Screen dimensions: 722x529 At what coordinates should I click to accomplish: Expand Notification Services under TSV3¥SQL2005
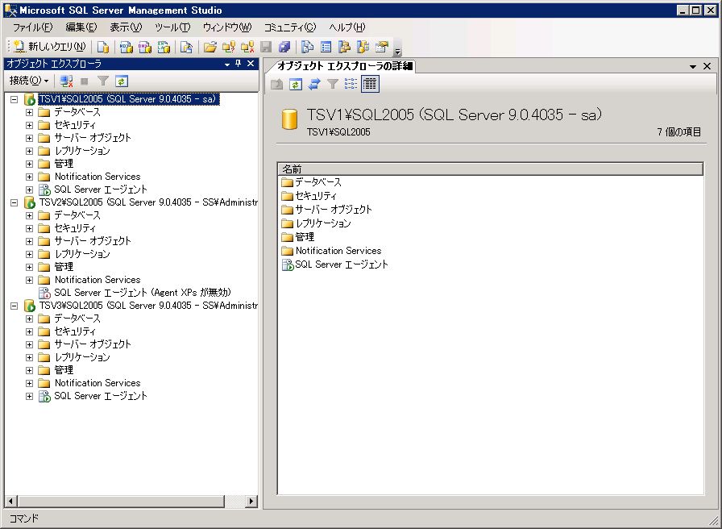click(x=30, y=383)
